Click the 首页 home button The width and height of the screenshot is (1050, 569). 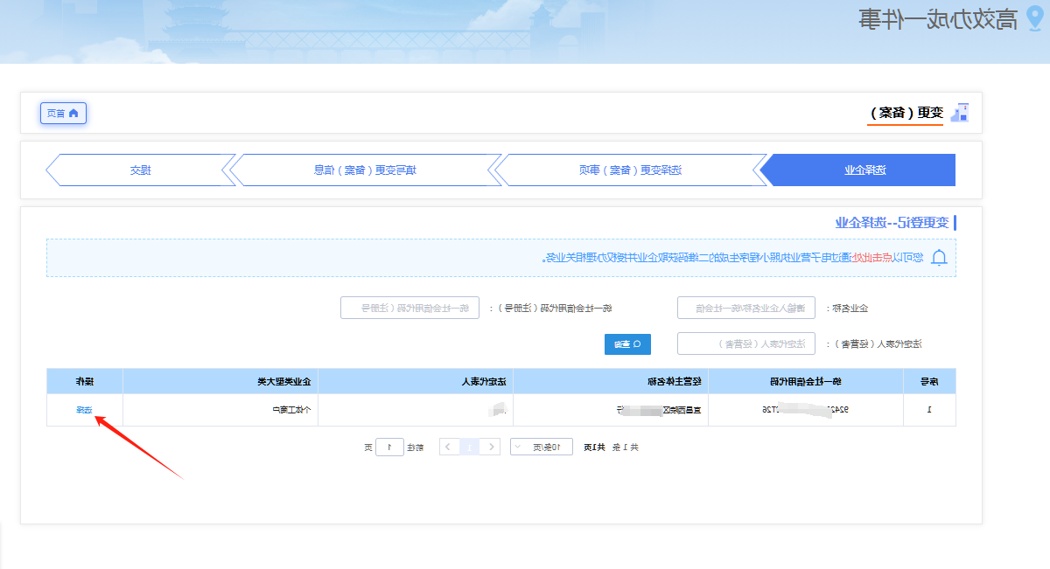tap(63, 114)
